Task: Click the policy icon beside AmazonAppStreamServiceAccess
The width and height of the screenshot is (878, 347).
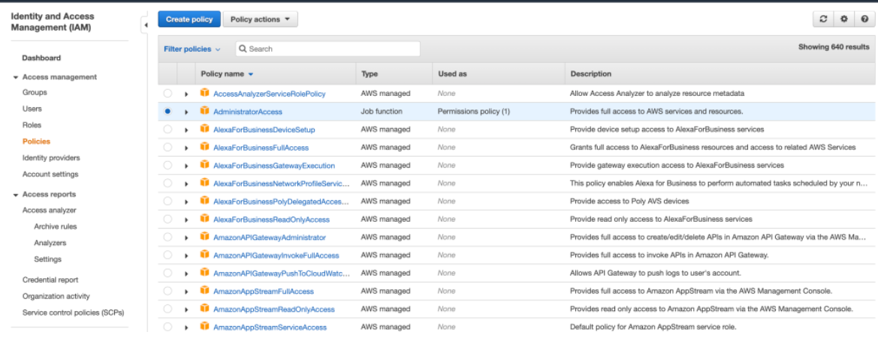Action: pyautogui.click(x=204, y=326)
